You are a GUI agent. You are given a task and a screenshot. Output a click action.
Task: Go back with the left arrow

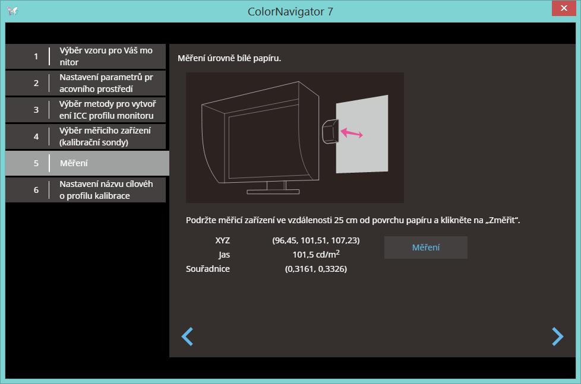(x=187, y=337)
